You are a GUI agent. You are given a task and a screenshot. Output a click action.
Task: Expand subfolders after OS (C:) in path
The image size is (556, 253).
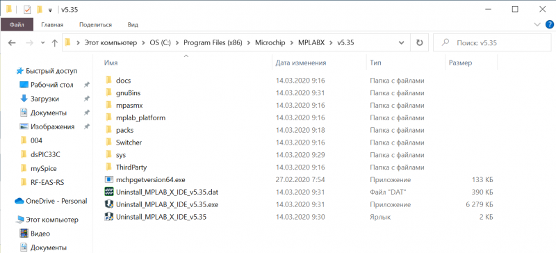pyautogui.click(x=177, y=43)
